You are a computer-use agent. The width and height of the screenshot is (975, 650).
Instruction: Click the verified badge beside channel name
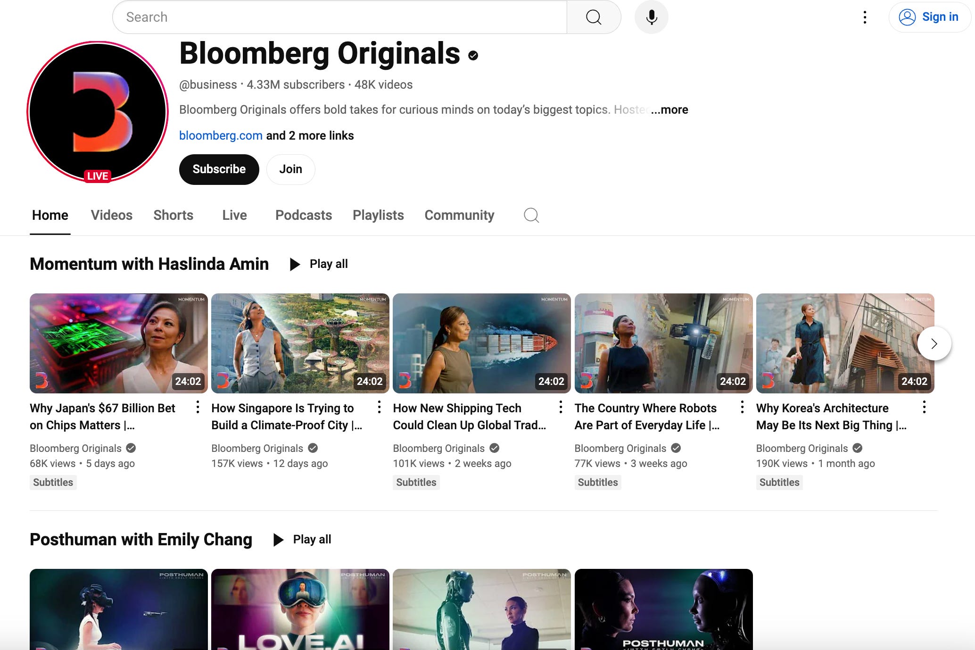point(473,56)
